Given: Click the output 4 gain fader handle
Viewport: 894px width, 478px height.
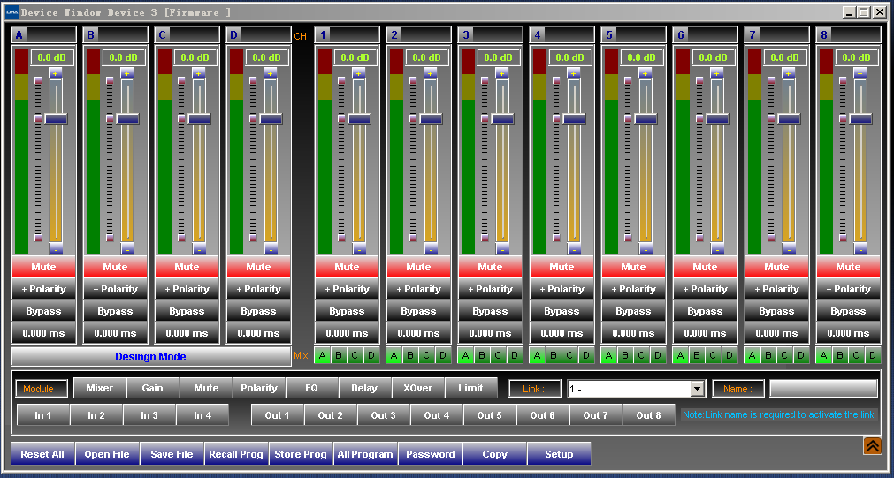Looking at the screenshot, I should point(574,118).
